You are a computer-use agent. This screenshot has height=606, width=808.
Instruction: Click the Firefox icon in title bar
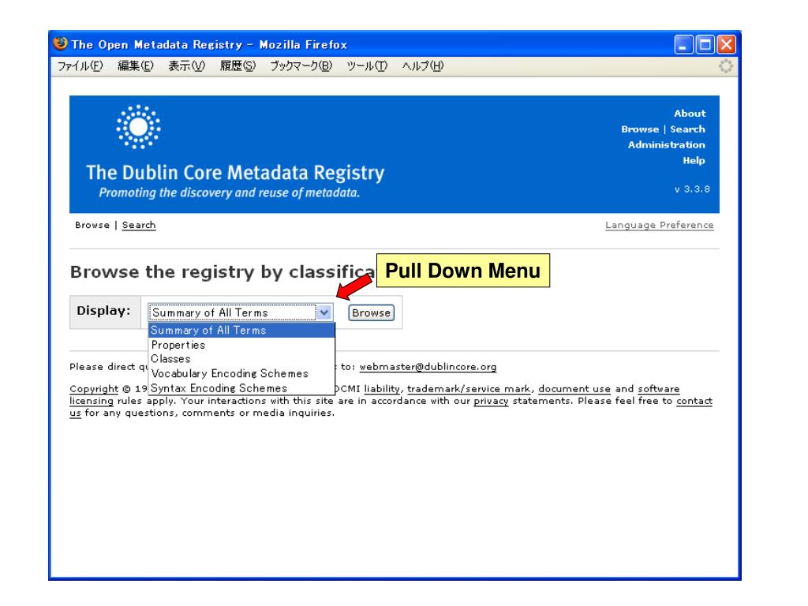60,44
